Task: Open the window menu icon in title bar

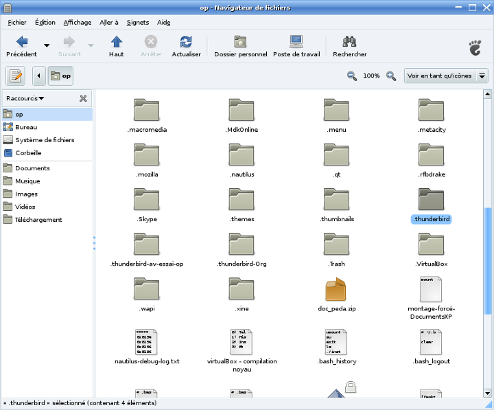Action: (x=8, y=8)
